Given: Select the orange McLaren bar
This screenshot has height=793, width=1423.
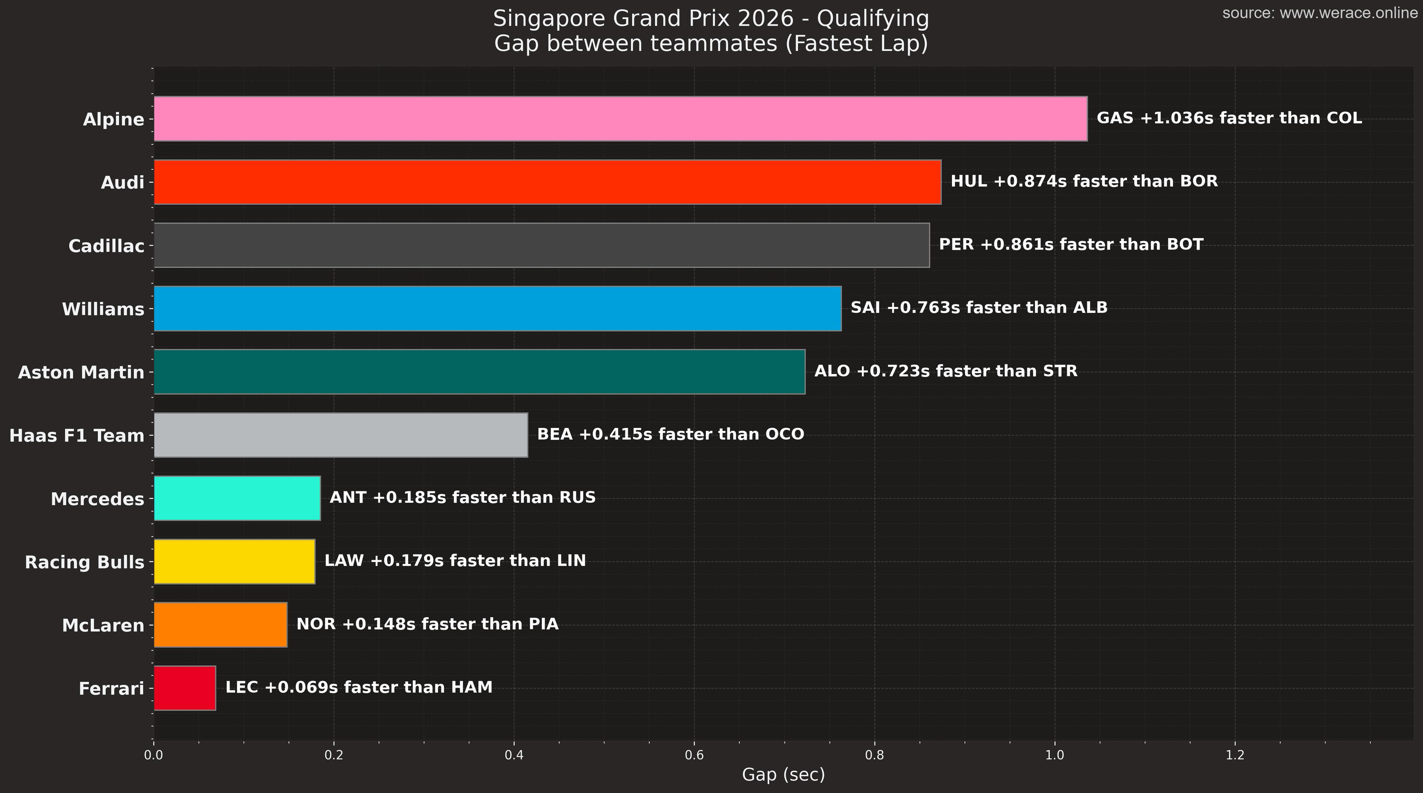Looking at the screenshot, I should pyautogui.click(x=220, y=625).
